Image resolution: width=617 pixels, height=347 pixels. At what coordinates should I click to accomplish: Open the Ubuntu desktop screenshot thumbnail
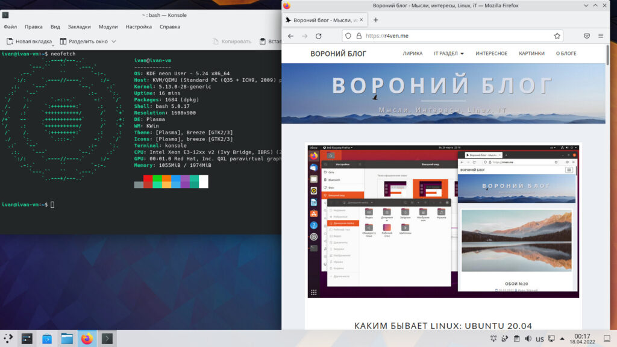pos(443,220)
